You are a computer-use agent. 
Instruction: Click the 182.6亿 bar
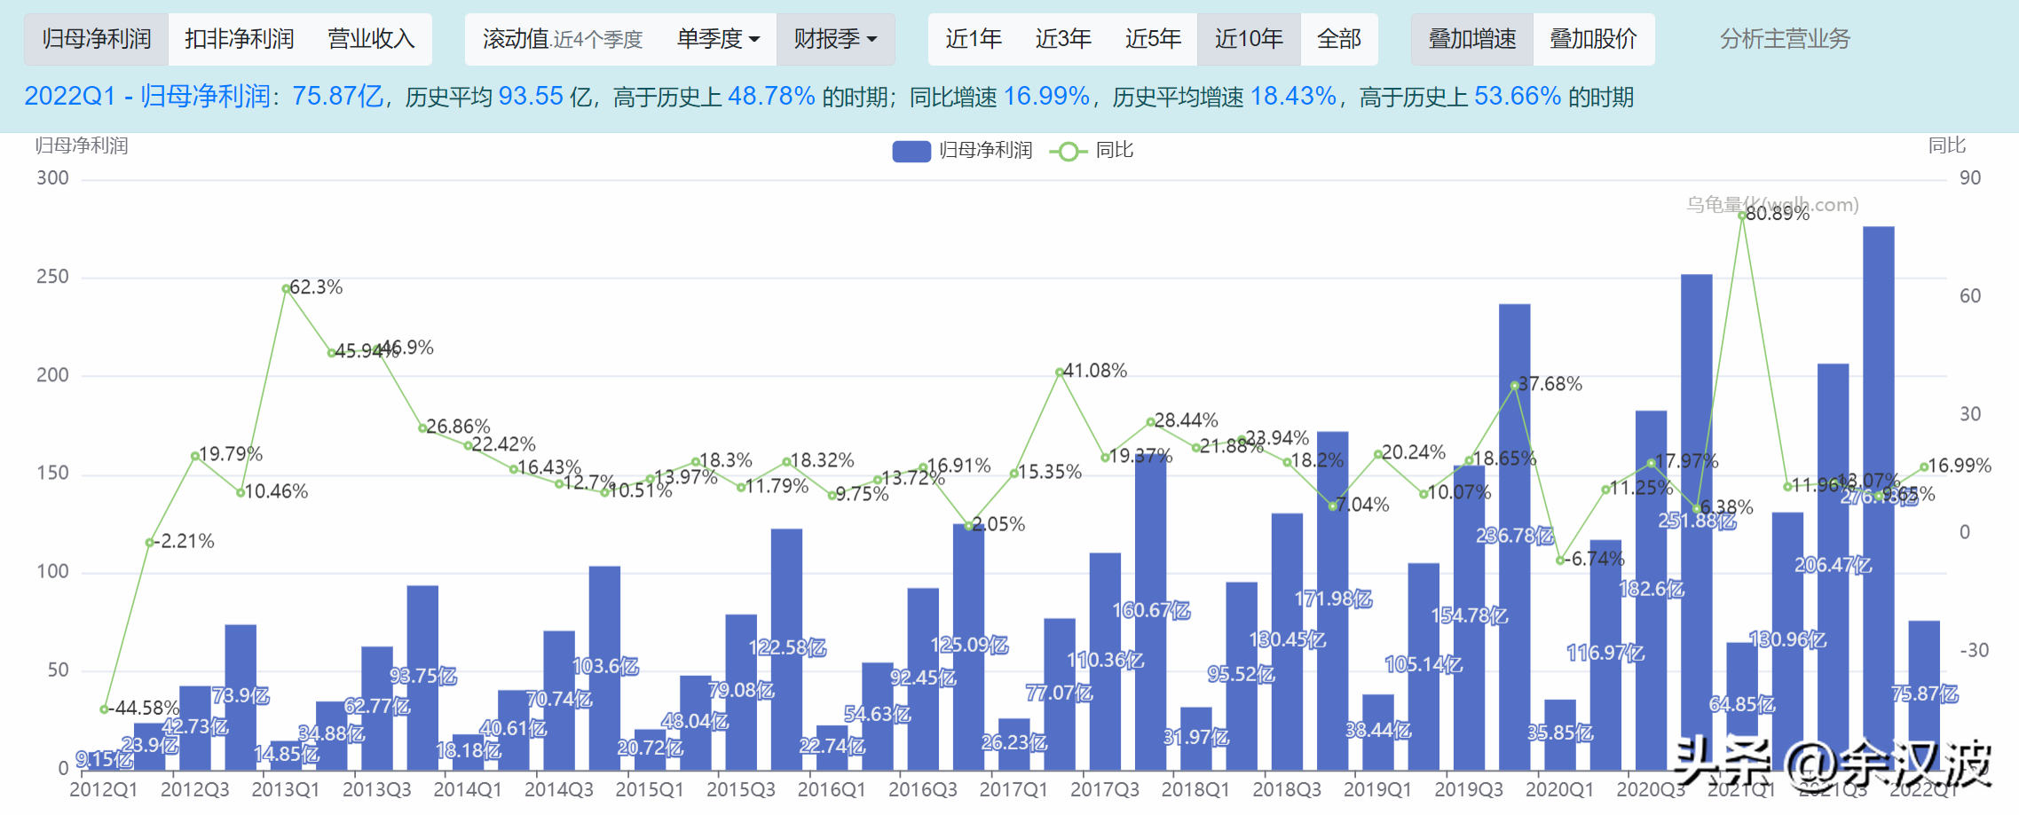(x=1651, y=590)
